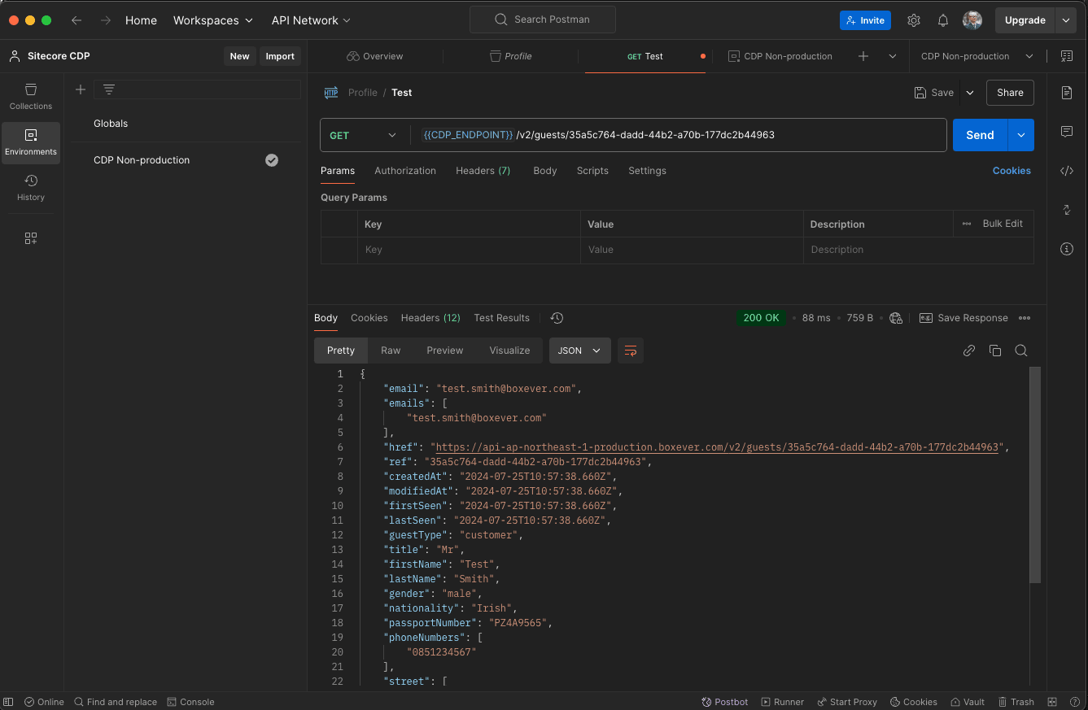Viewport: 1088px width, 710px height.
Task: Open Postman settings gear icon
Action: 914,20
